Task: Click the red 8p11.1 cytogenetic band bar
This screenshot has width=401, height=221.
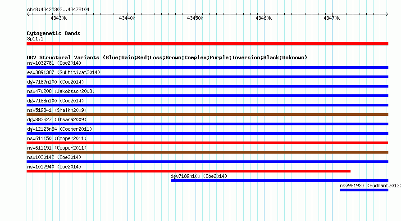Action: 207,44
